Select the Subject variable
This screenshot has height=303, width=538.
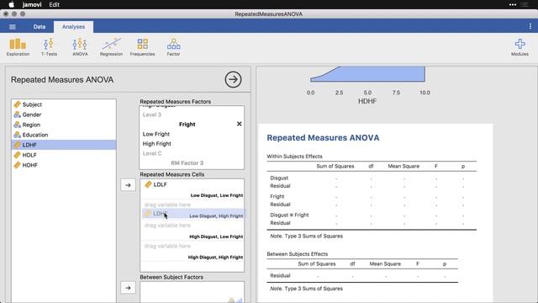[x=64, y=104]
